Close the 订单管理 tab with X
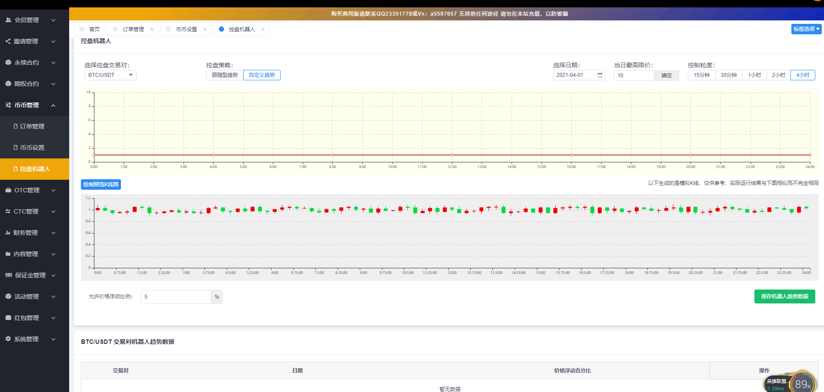824x392 pixels. pyautogui.click(x=151, y=30)
